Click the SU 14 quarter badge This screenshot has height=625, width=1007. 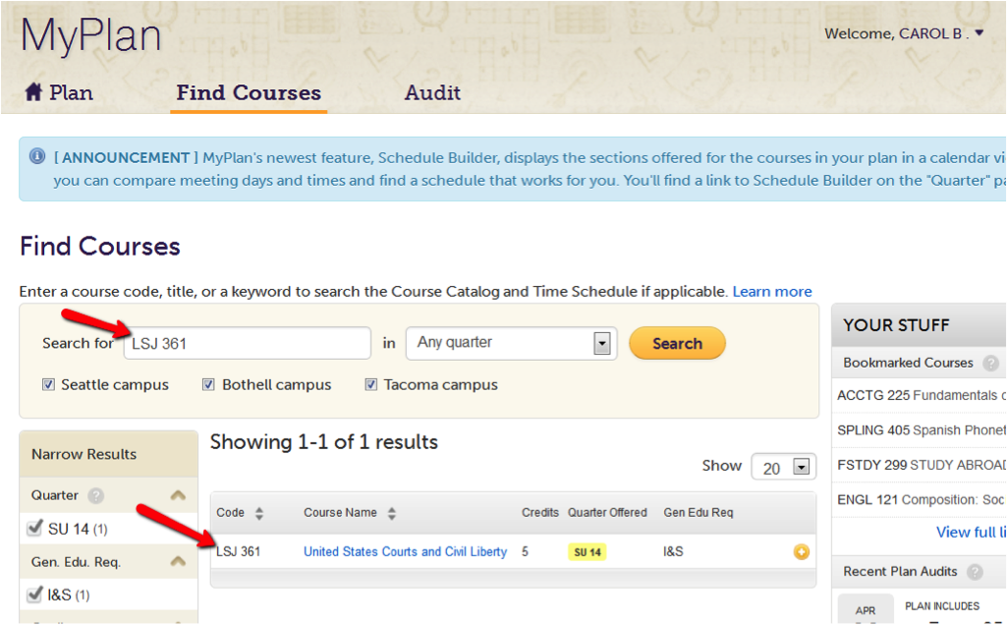click(587, 552)
